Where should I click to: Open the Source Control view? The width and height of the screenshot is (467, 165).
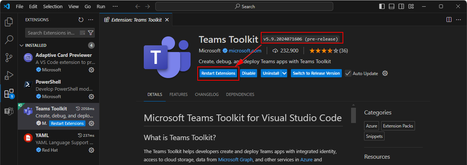(9, 57)
